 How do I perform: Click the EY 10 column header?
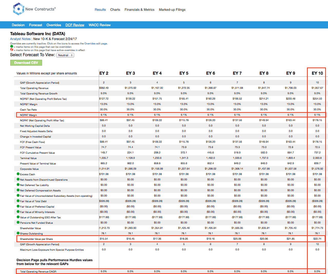click(x=317, y=73)
